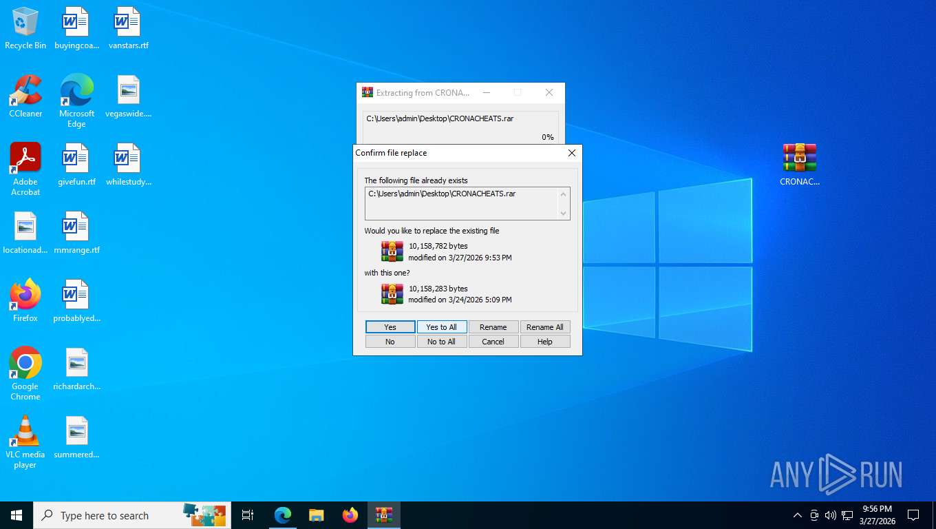This screenshot has width=936, height=529.
Task: Open the Recycle Bin desktop icon
Action: (25, 29)
